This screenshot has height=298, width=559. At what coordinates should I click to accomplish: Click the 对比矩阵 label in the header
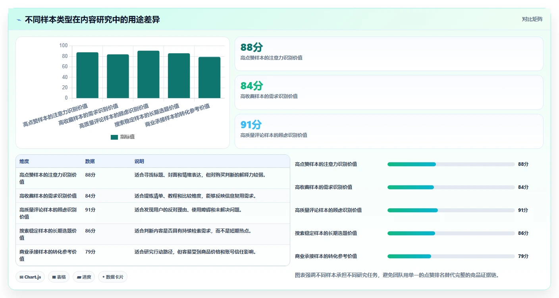(532, 19)
